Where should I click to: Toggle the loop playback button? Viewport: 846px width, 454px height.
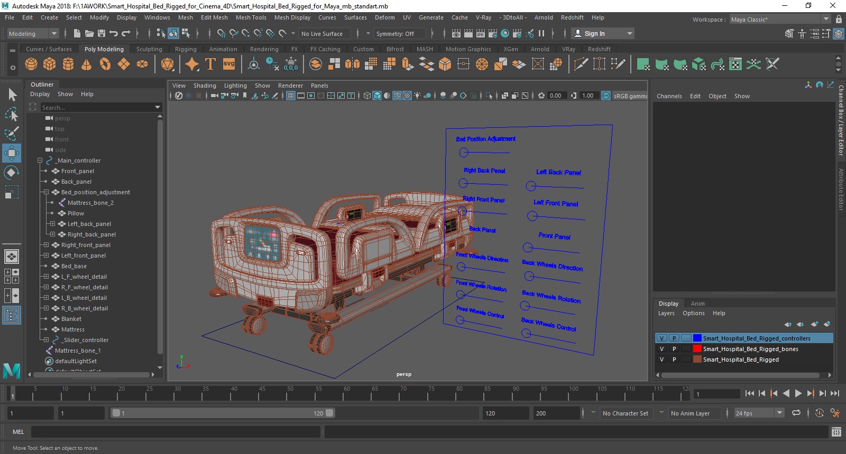point(796,413)
